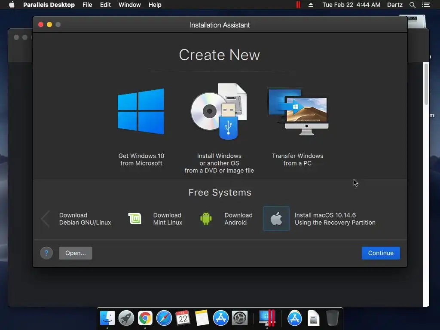Click Parallels Desktop icon in the Dock
This screenshot has height=330, width=440.
tap(267, 318)
